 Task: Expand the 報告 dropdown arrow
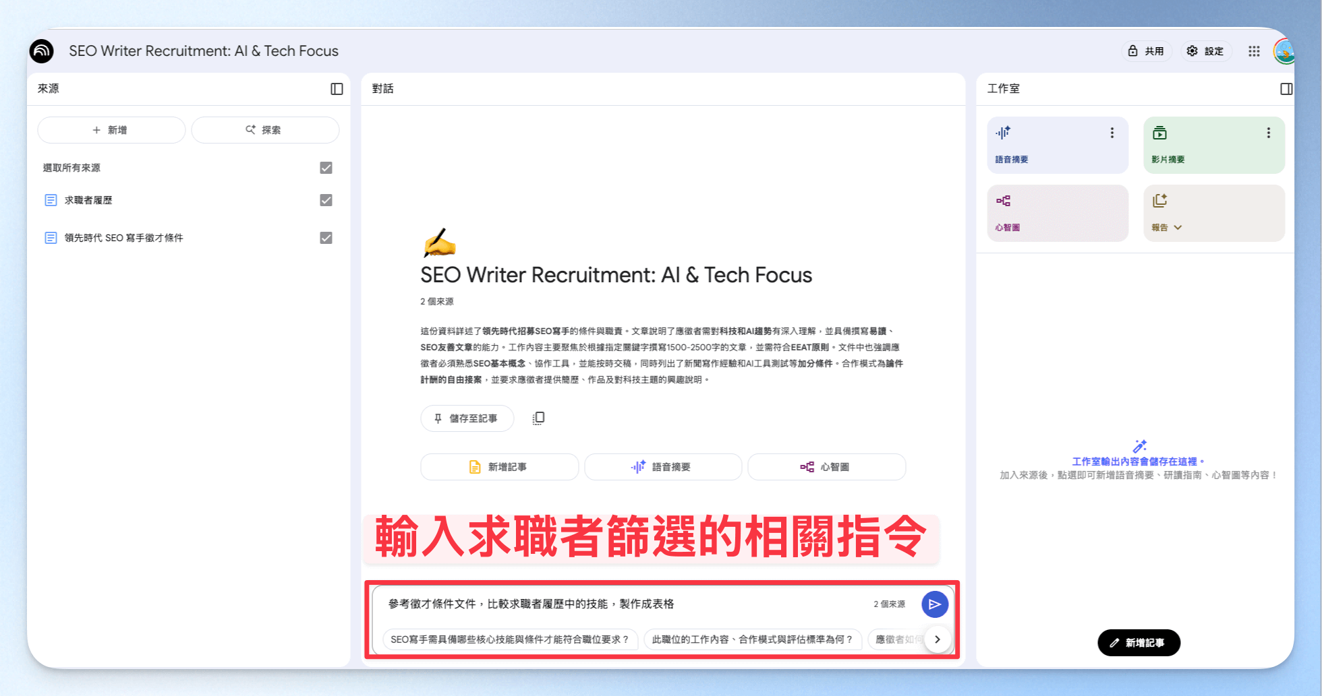click(1178, 228)
